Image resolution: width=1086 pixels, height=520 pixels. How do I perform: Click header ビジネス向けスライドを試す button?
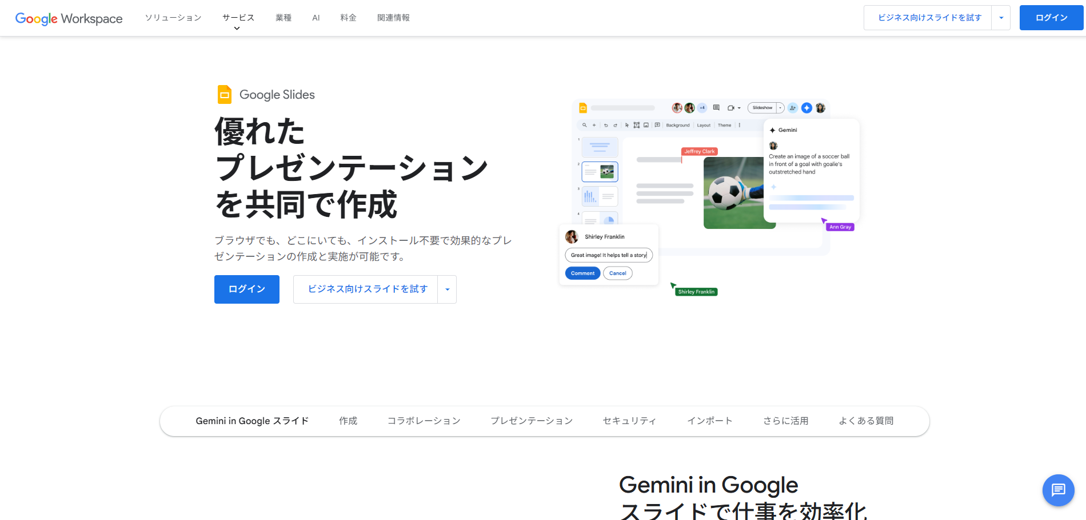[x=928, y=18]
